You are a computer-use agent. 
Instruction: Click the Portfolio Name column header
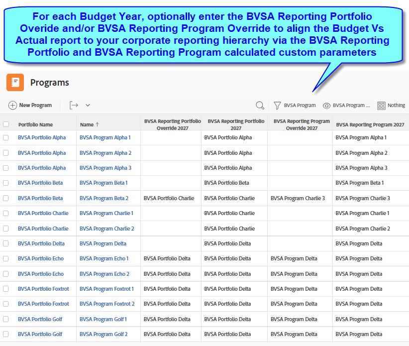35,124
